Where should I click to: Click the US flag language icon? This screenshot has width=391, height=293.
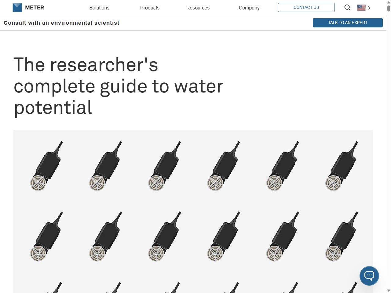[361, 8]
